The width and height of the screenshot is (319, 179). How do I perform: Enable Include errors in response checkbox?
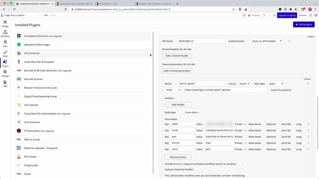point(245,164)
